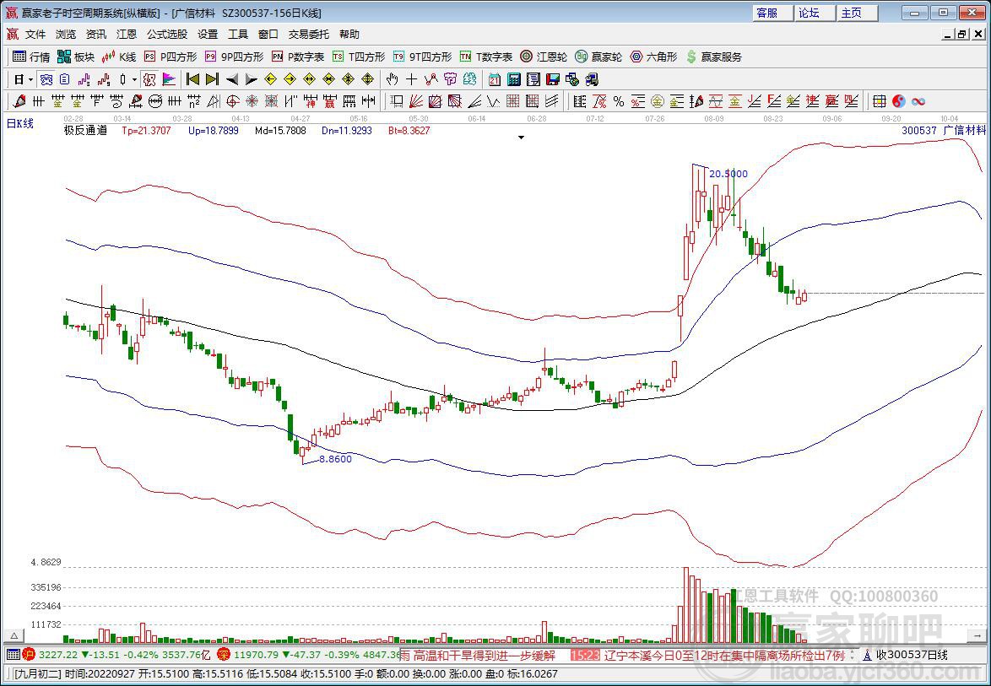991x686 pixels.
Task: Launch the 江恩轮 Gann wheel
Action: point(544,57)
